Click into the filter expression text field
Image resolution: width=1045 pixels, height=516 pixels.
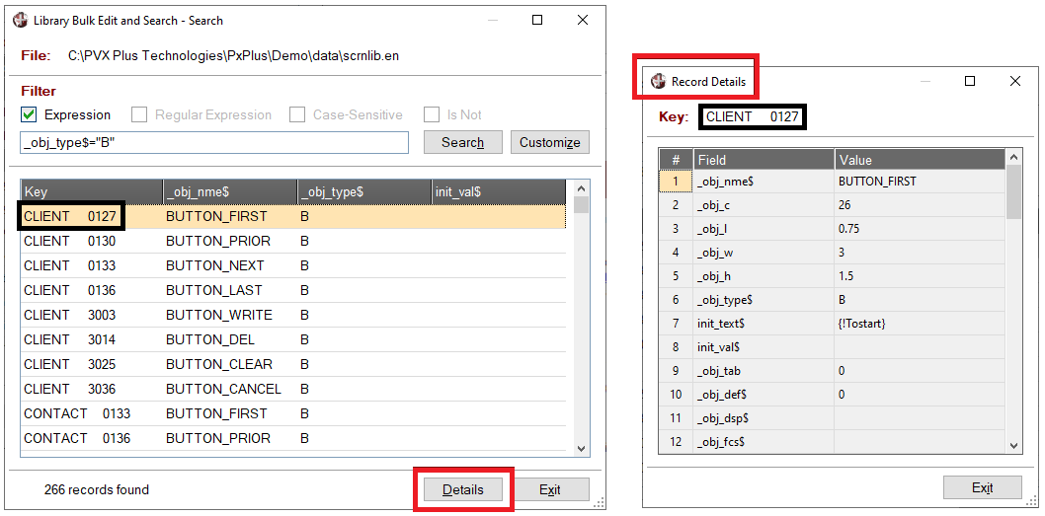[213, 142]
